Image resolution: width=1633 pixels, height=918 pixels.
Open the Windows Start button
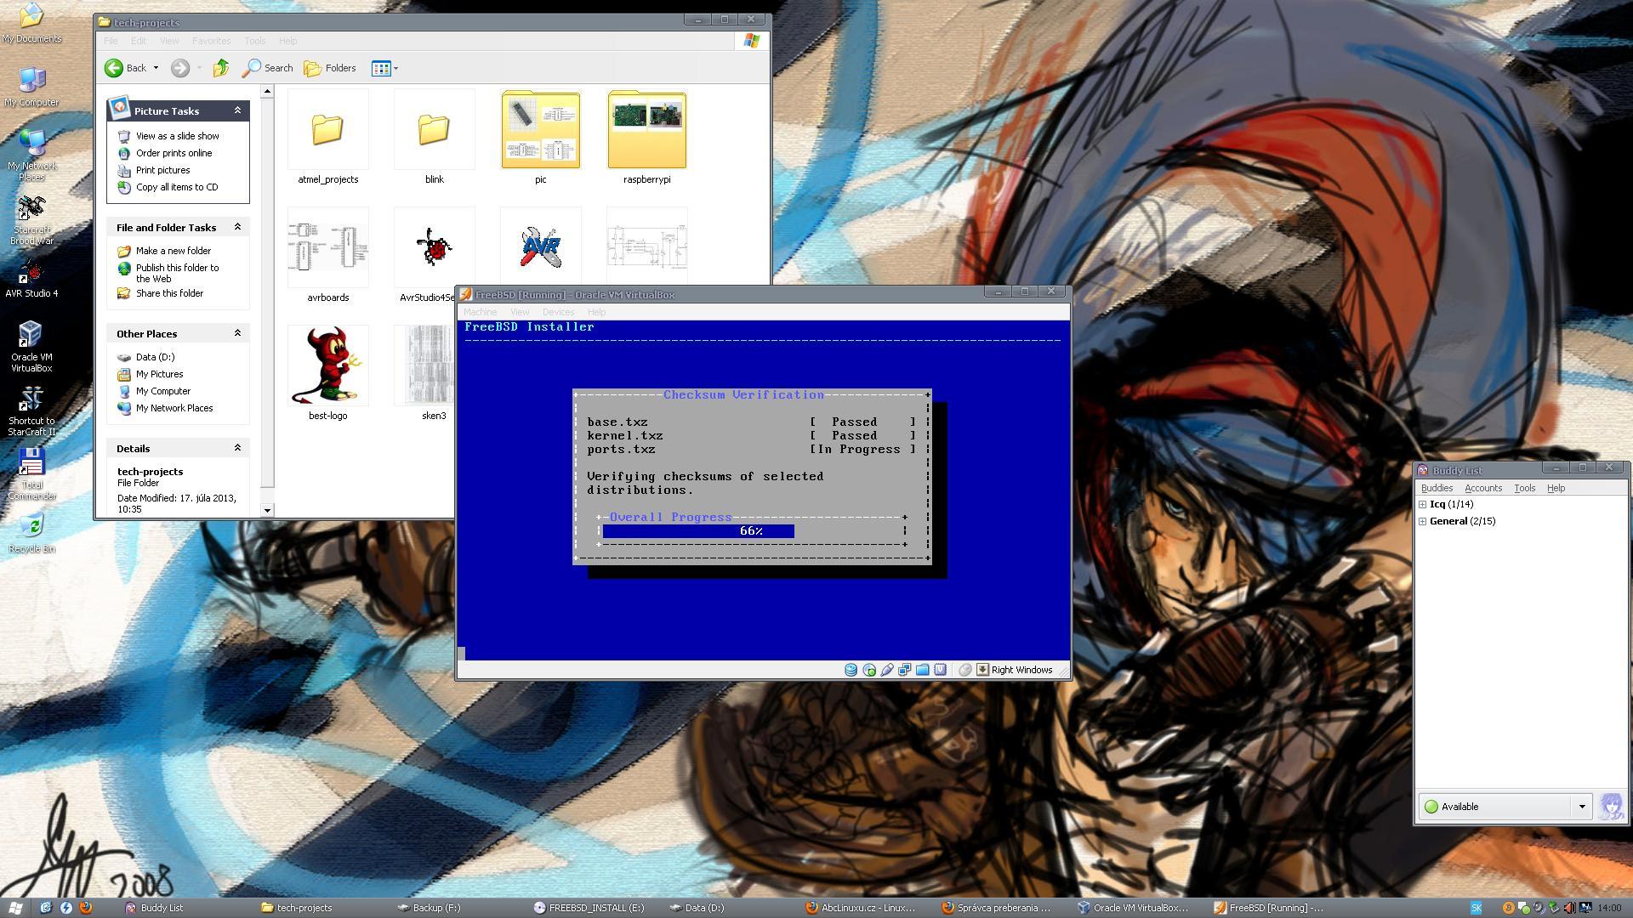(15, 908)
